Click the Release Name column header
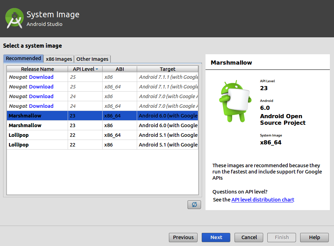 pyautogui.click(x=37, y=69)
